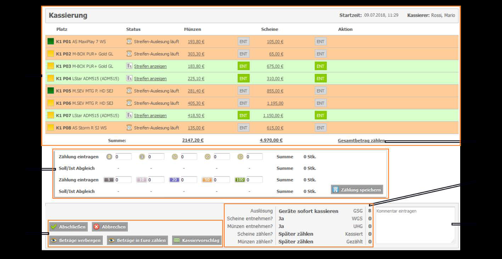The height and width of the screenshot is (259, 502).
Task: Click the yellow status square of K1 P08
Action: [50, 128]
